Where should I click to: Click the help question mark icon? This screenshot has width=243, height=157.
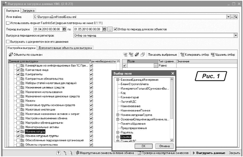click(x=59, y=153)
